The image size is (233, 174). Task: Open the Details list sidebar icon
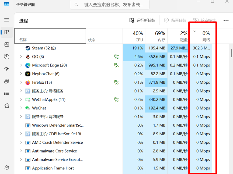[x=7, y=93]
